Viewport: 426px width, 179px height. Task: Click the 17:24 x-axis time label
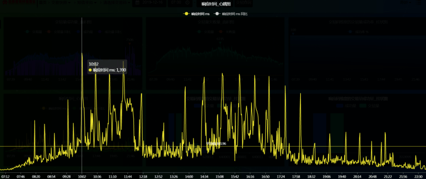(x=281, y=177)
